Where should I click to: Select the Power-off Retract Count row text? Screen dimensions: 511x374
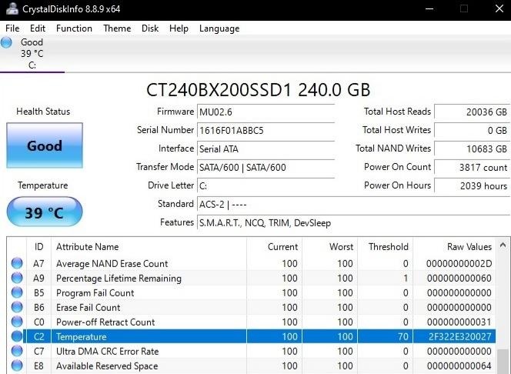105,322
